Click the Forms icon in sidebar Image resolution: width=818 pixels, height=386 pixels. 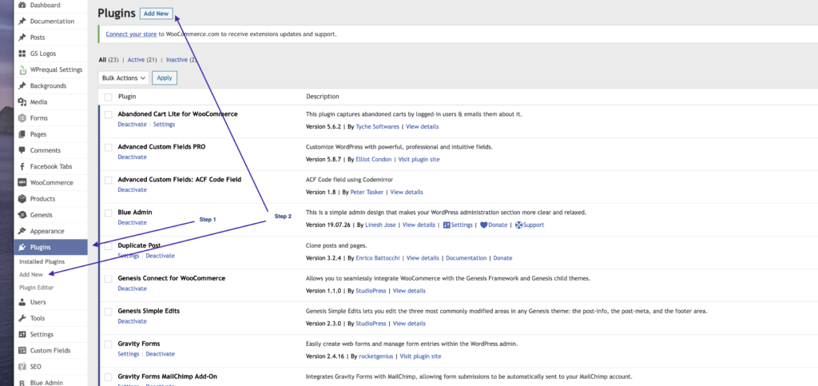click(x=22, y=118)
